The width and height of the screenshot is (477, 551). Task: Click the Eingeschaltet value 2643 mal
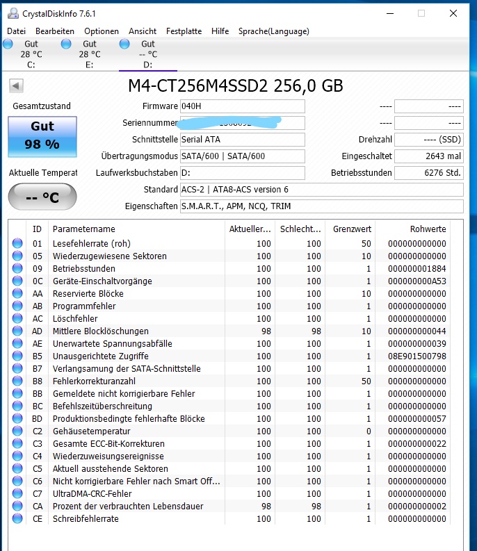(x=429, y=156)
